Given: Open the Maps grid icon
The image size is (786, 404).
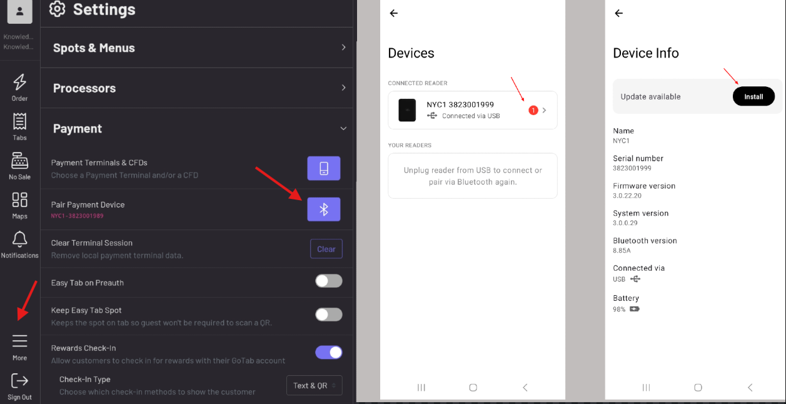Looking at the screenshot, I should click(20, 201).
